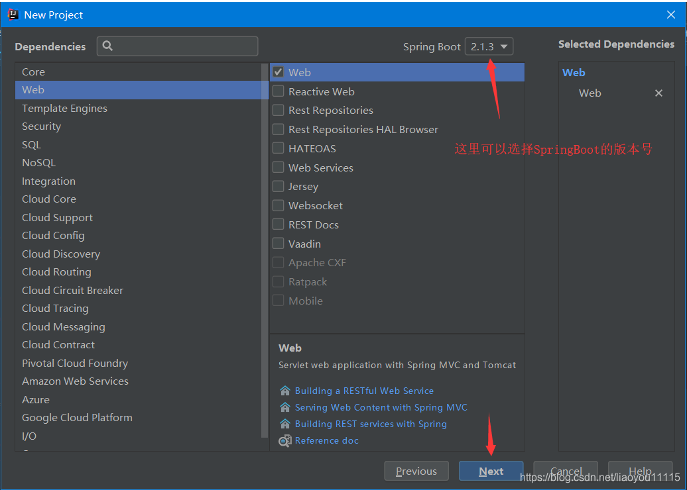This screenshot has height=490, width=687.
Task: Click the disabled Apache CXF checkbox
Action: point(279,262)
